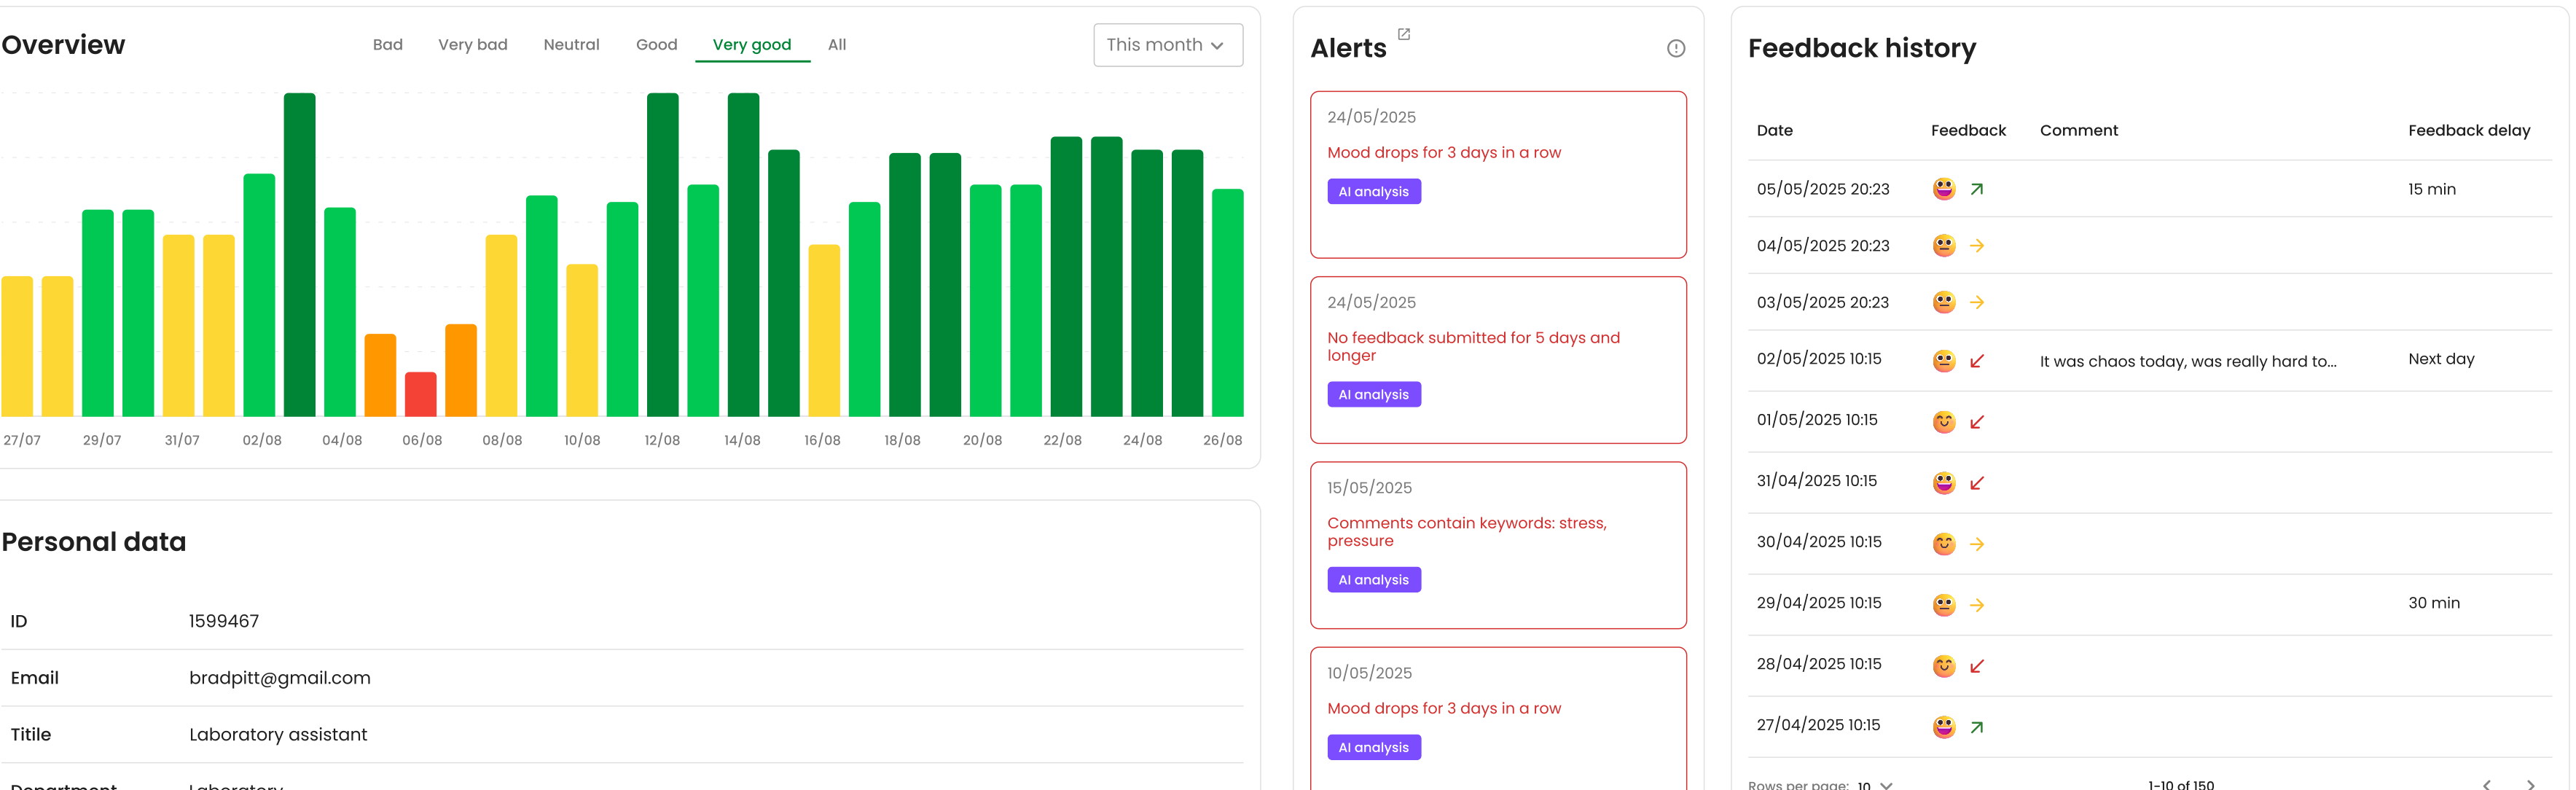Click the email bradpitt@gmail.com
Image resolution: width=2576 pixels, height=790 pixels.
pyautogui.click(x=279, y=678)
